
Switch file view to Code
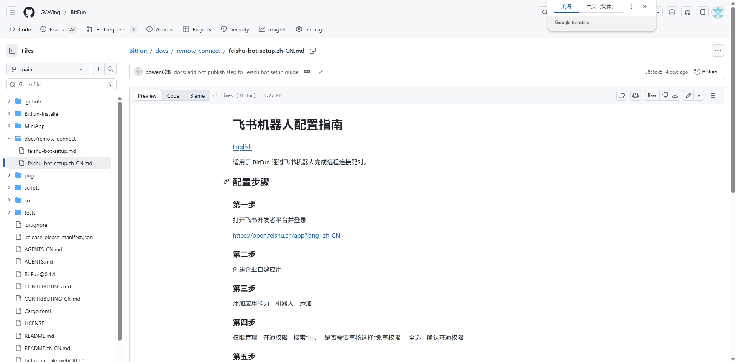pyautogui.click(x=173, y=96)
